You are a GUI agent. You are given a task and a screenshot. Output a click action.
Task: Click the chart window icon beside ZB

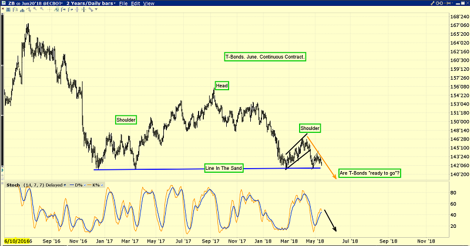5,4
